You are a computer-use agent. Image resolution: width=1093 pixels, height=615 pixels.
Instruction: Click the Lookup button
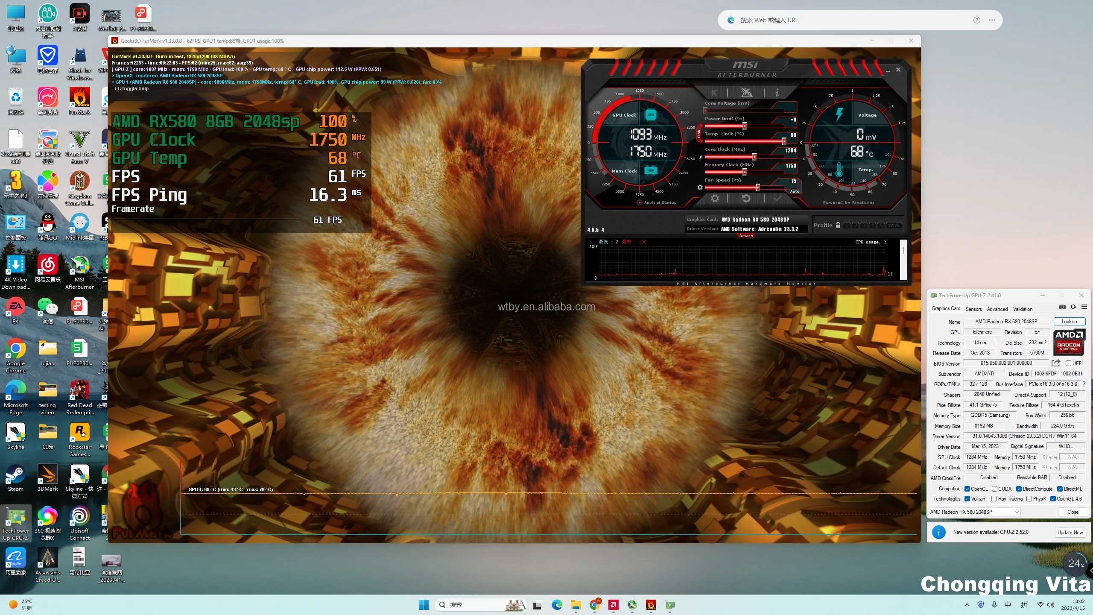[1069, 322]
